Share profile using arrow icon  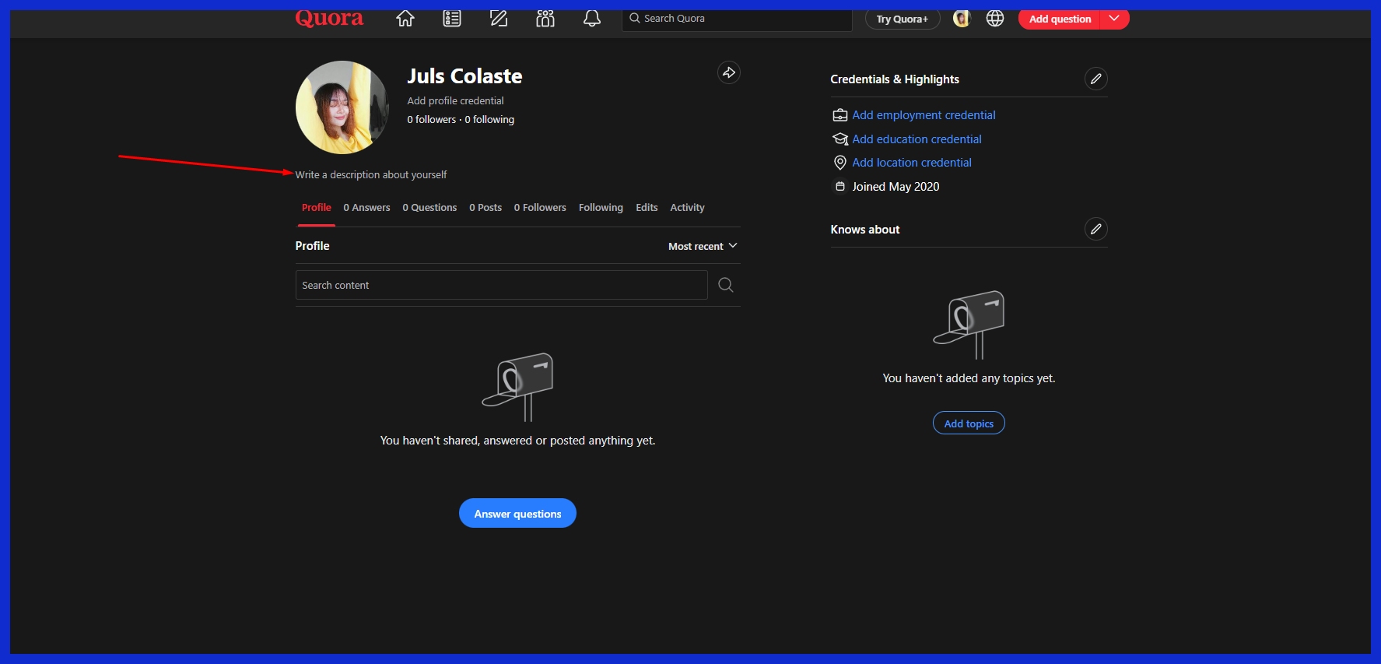(728, 73)
